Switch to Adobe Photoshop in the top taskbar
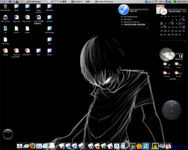Image resolution: width=188 pixels, height=150 pixels. 104,1
